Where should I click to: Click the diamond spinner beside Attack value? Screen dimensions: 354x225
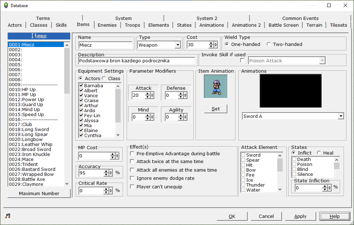tap(152, 95)
